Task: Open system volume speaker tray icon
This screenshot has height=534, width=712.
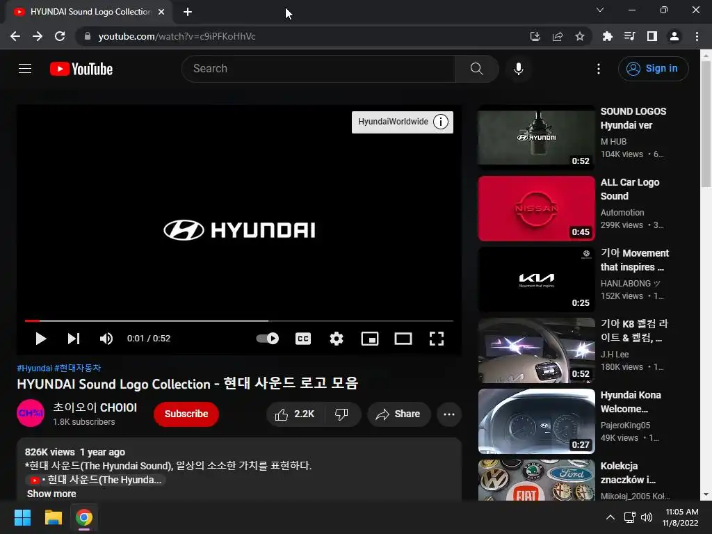Action: [647, 517]
